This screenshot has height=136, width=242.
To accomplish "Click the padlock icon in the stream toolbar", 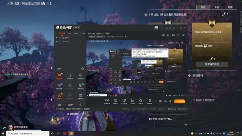I will click(x=168, y=35).
